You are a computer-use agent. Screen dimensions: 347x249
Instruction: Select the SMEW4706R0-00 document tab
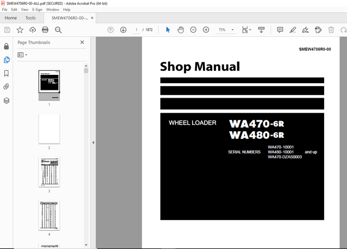(69, 18)
